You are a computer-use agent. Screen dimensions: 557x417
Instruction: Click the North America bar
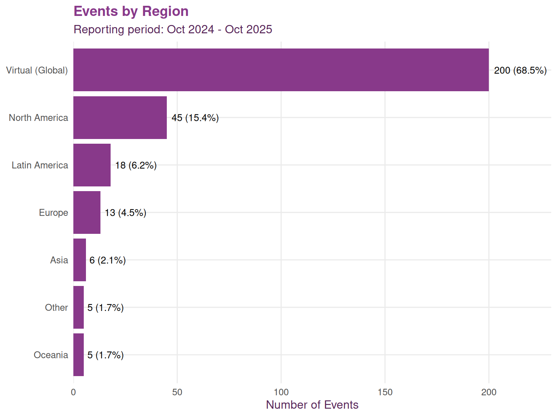click(x=120, y=118)
